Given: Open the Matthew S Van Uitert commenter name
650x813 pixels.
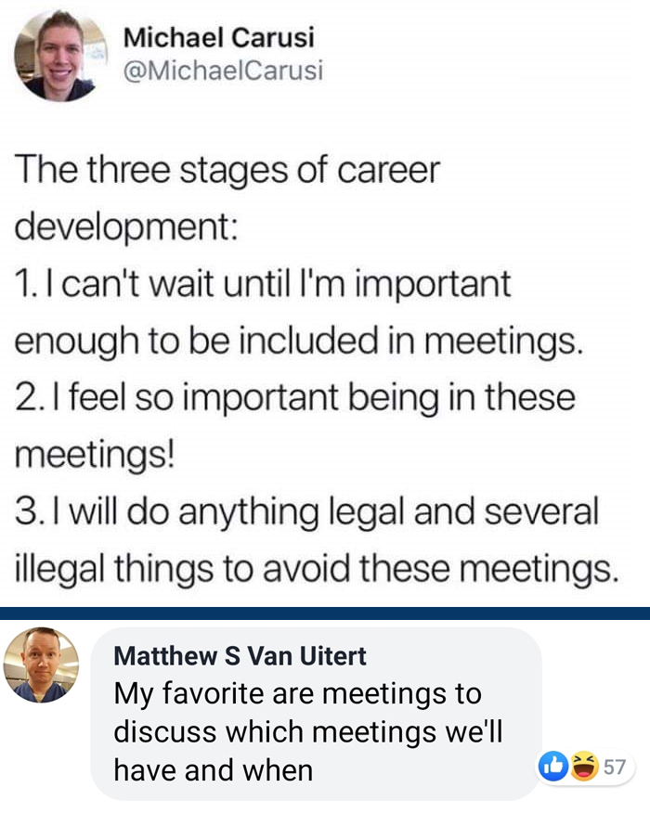Looking at the screenshot, I should tap(240, 656).
